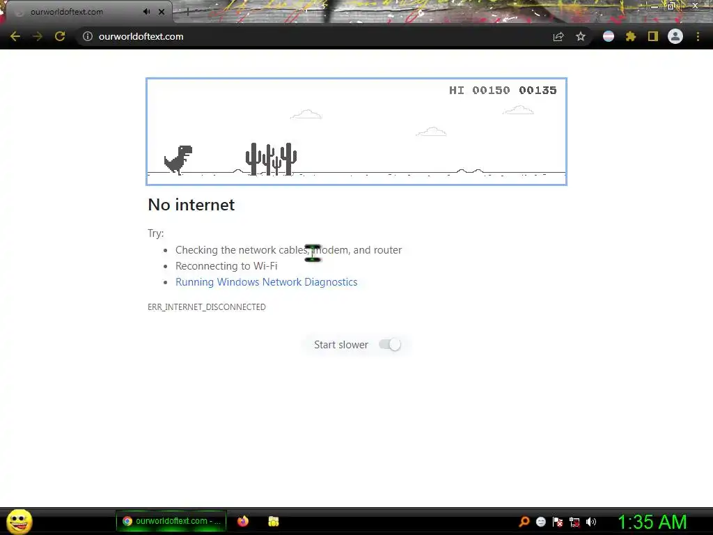The image size is (713, 535).
Task: Bookmark this page with the star icon
Action: [581, 36]
